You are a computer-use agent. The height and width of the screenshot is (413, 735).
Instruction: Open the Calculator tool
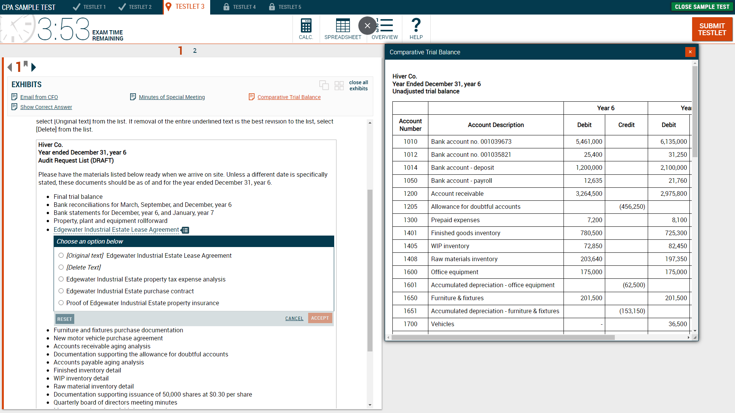pyautogui.click(x=306, y=29)
